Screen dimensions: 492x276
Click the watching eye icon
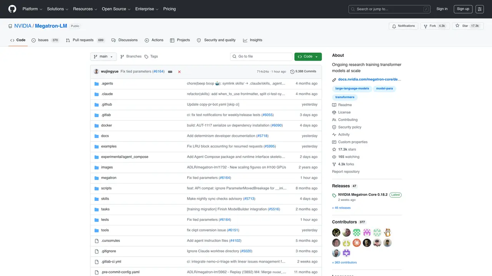coord(334,157)
